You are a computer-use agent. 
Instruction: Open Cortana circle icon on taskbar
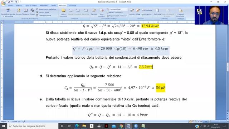[62, 126]
